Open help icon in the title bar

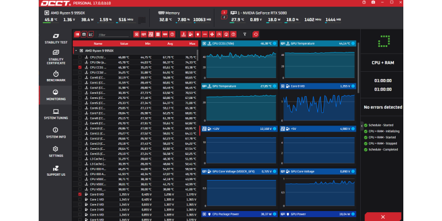click(364, 2)
